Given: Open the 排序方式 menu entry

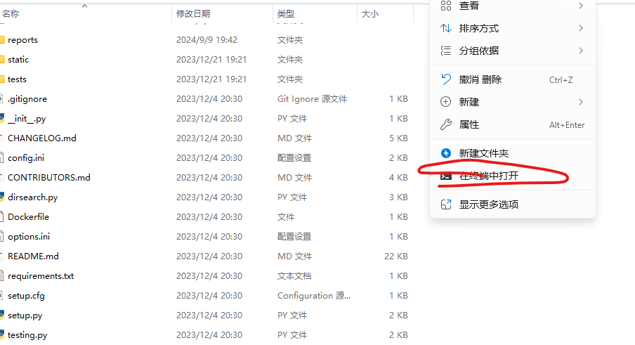Looking at the screenshot, I should [x=513, y=28].
